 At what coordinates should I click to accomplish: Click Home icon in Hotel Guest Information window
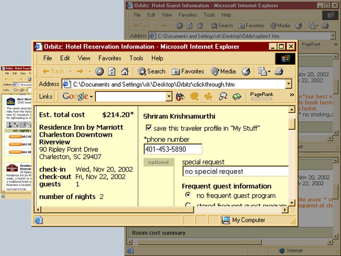pyautogui.click(x=200, y=26)
